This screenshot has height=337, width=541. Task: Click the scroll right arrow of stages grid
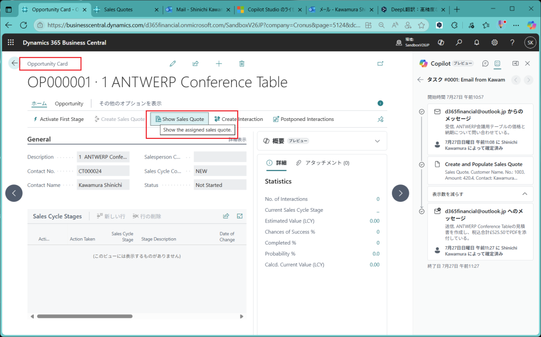[241, 316]
